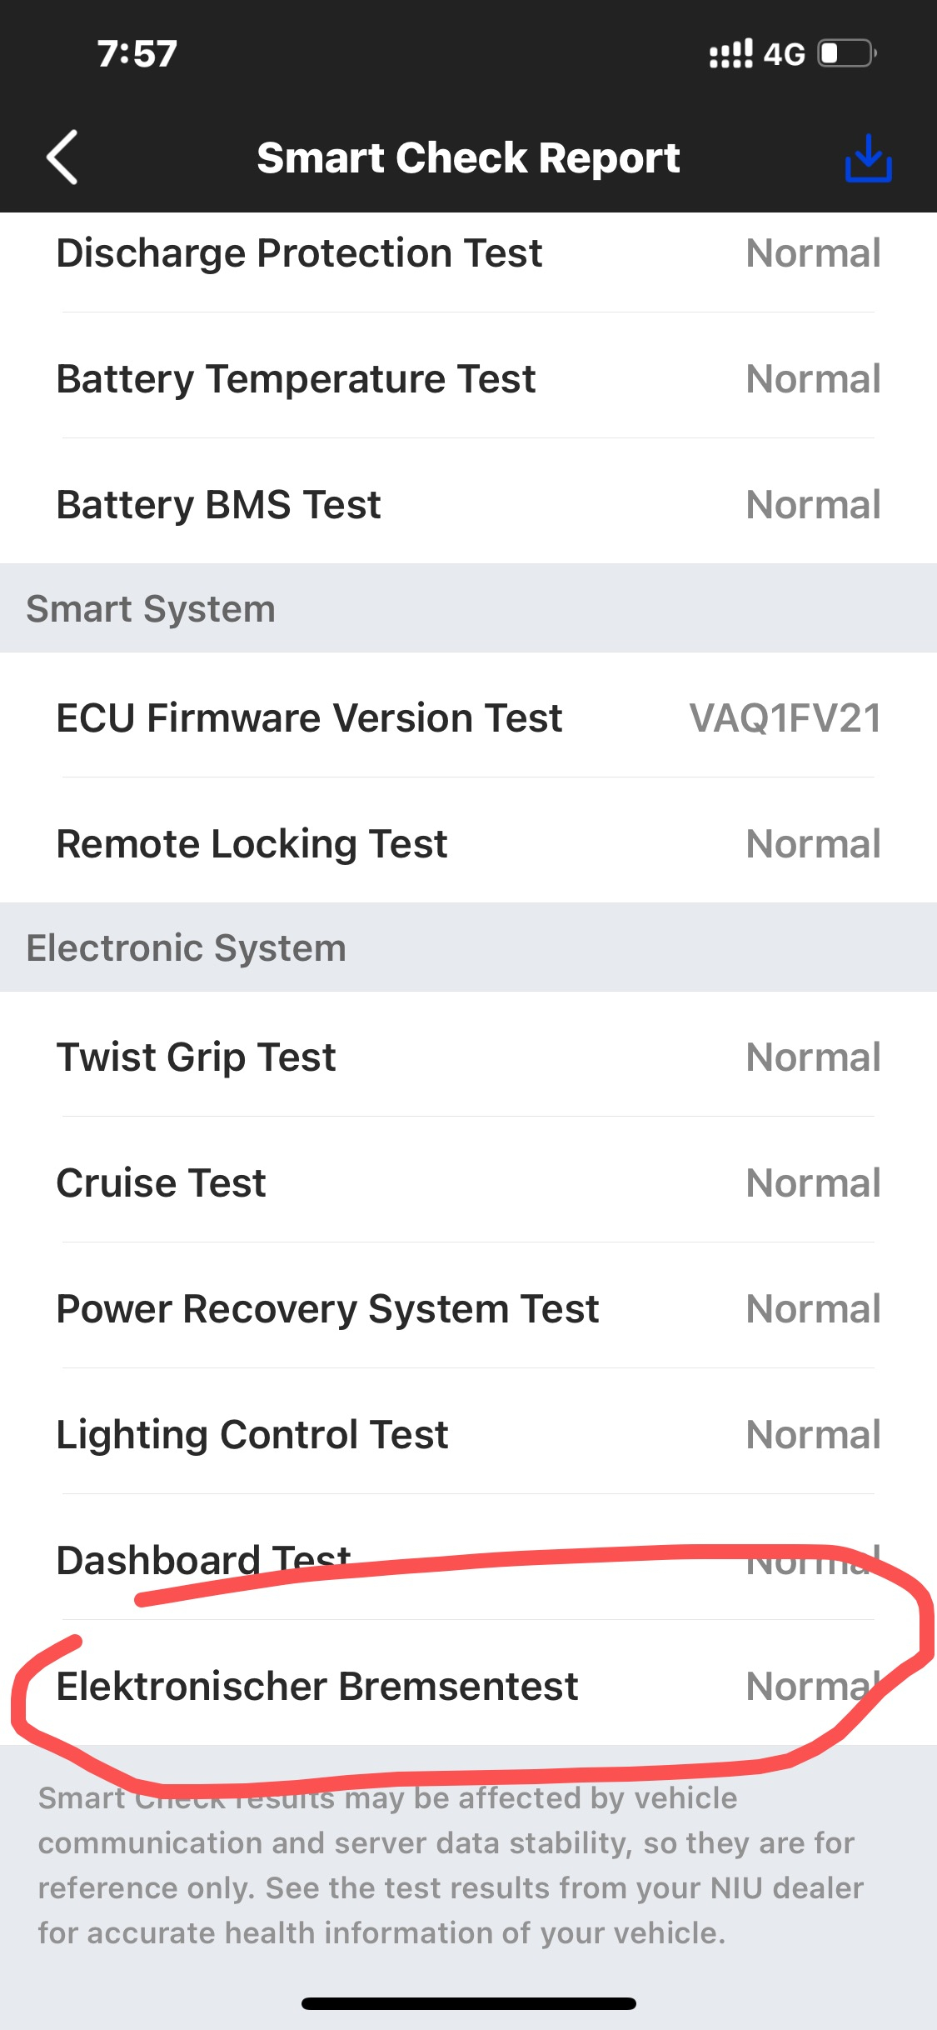Download the Smart Check Report
Image resolution: width=937 pixels, height=2030 pixels.
[x=868, y=157]
